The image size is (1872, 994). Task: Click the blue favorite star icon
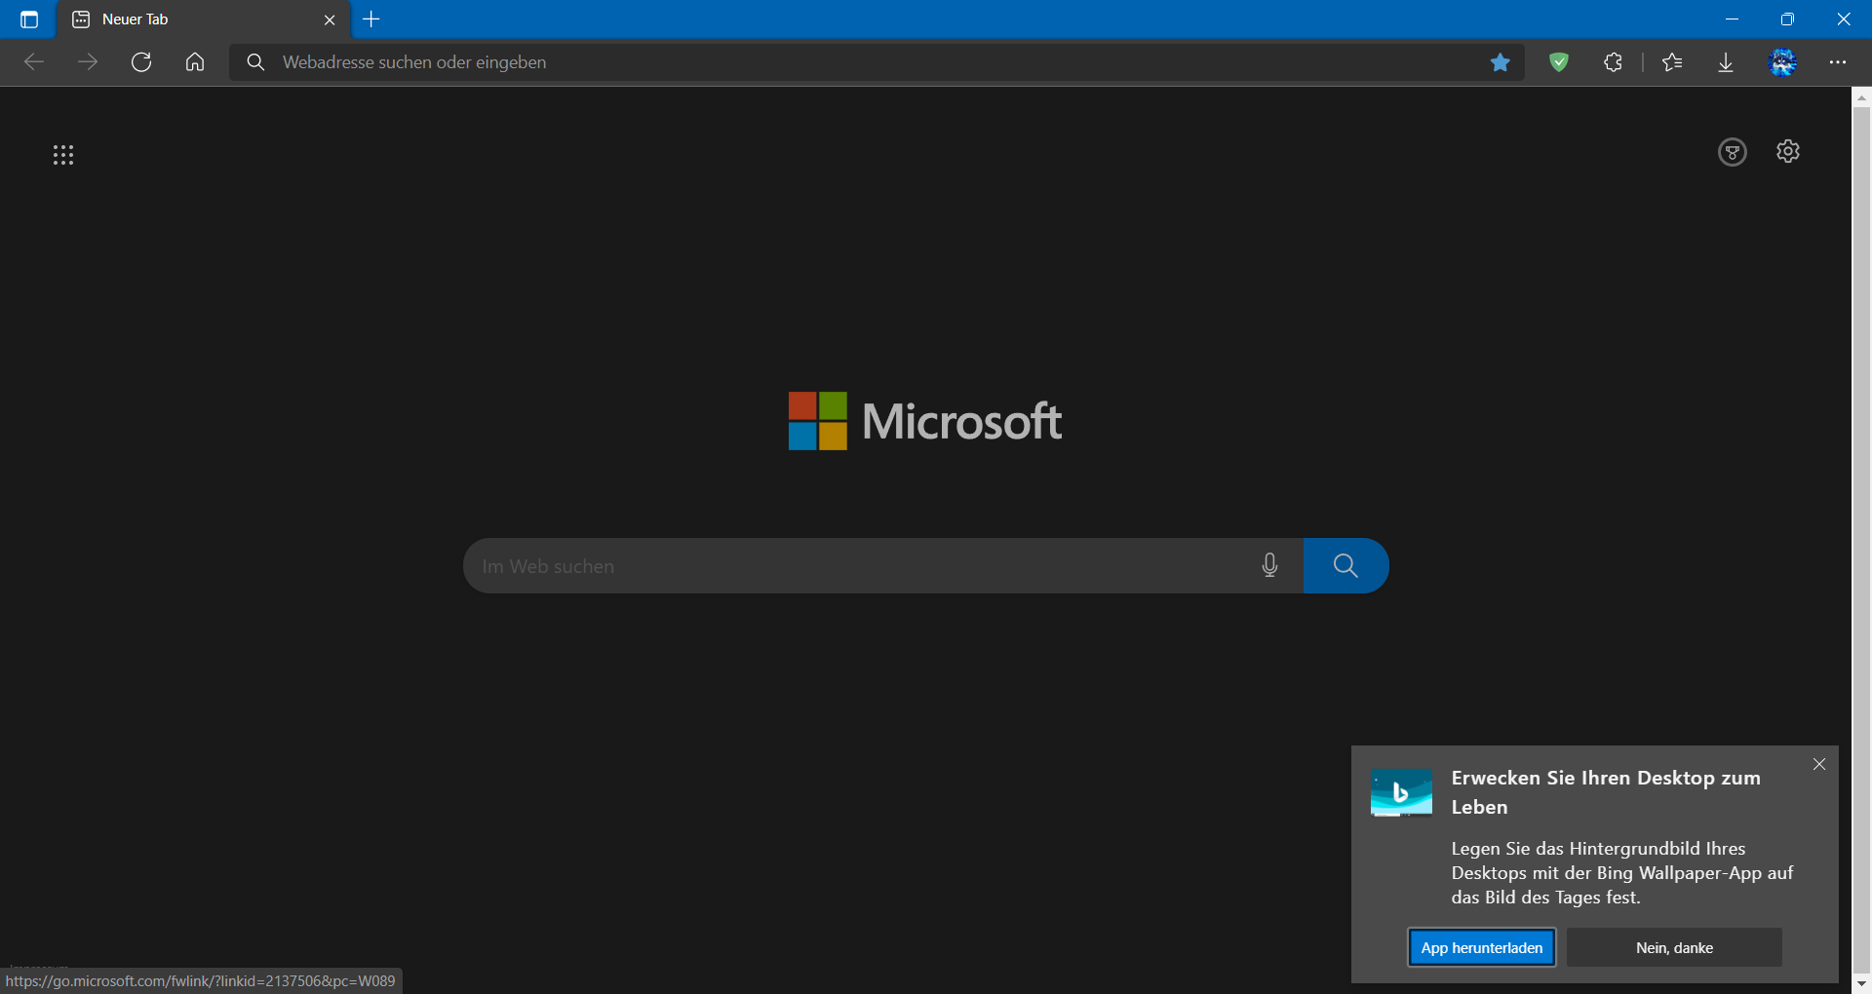(1501, 62)
